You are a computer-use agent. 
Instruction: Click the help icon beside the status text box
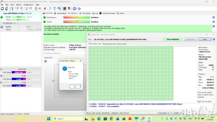(214, 26)
